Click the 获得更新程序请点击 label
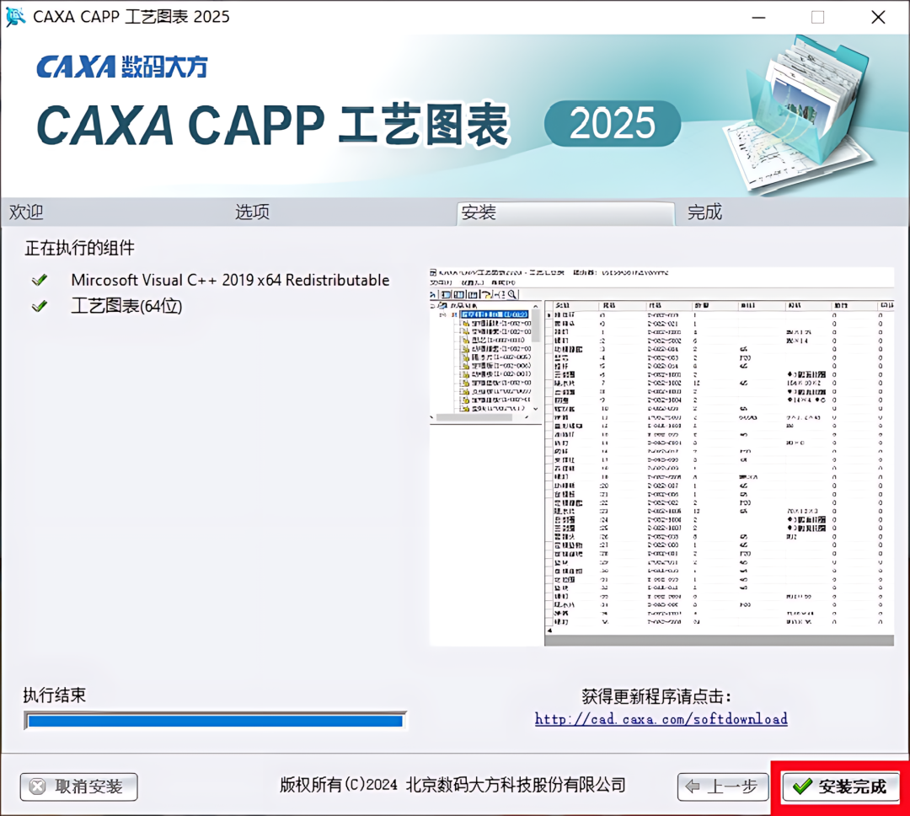Screen dimensions: 910x816 [x=656, y=695]
